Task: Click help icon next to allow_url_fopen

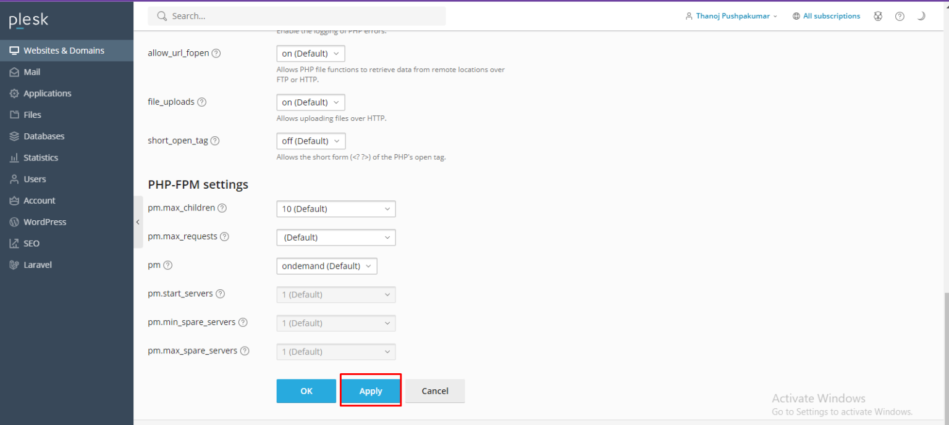Action: coord(216,54)
